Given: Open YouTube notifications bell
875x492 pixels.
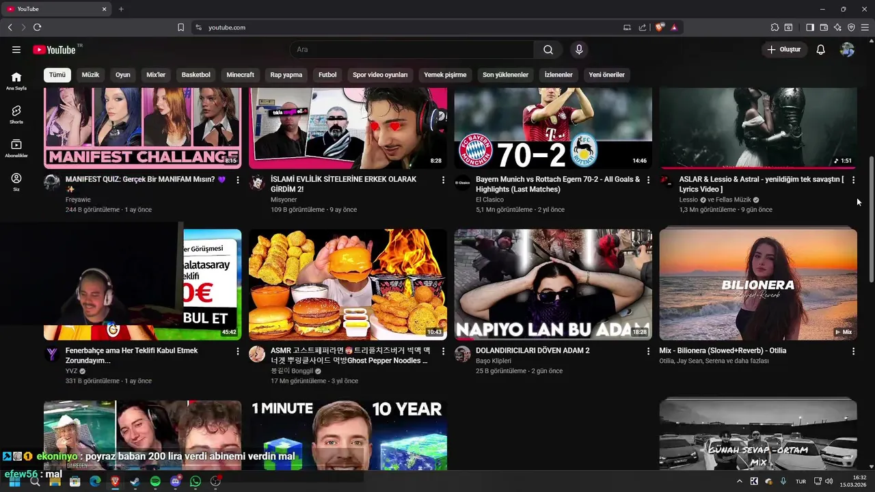Looking at the screenshot, I should tap(821, 49).
